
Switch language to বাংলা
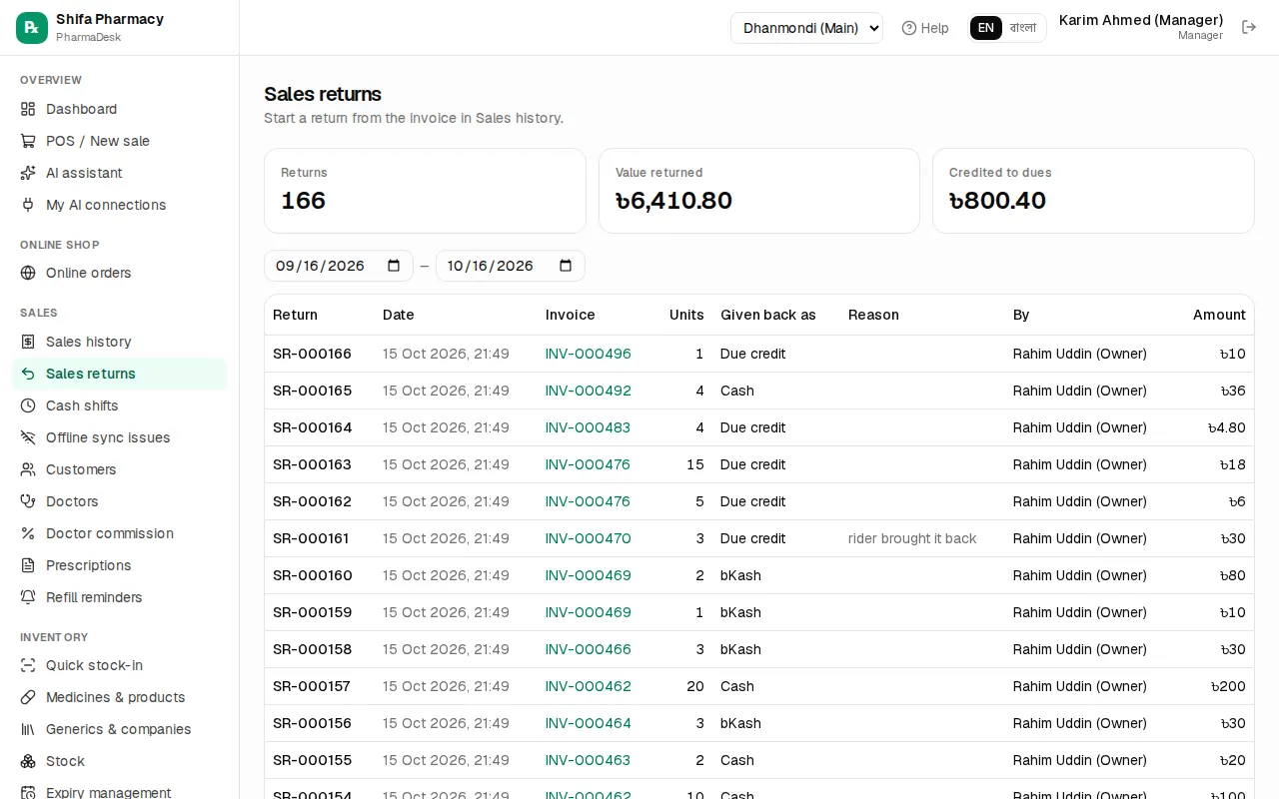pos(1023,28)
